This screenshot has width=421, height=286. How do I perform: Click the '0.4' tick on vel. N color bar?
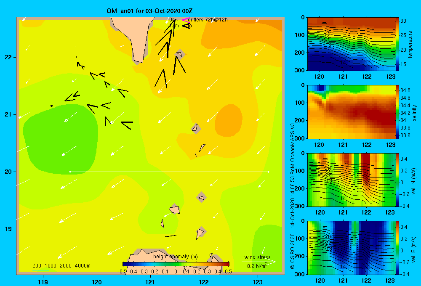pos(404,159)
